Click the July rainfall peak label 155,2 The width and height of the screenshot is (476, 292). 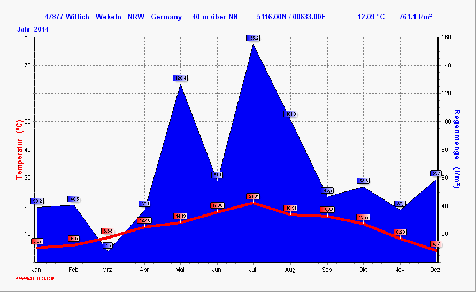(x=254, y=38)
